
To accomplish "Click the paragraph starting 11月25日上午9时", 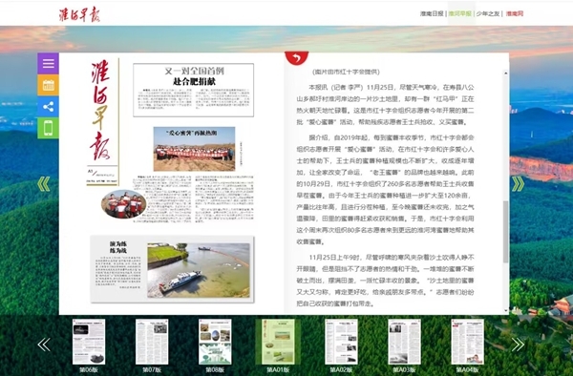I will (x=385, y=281).
